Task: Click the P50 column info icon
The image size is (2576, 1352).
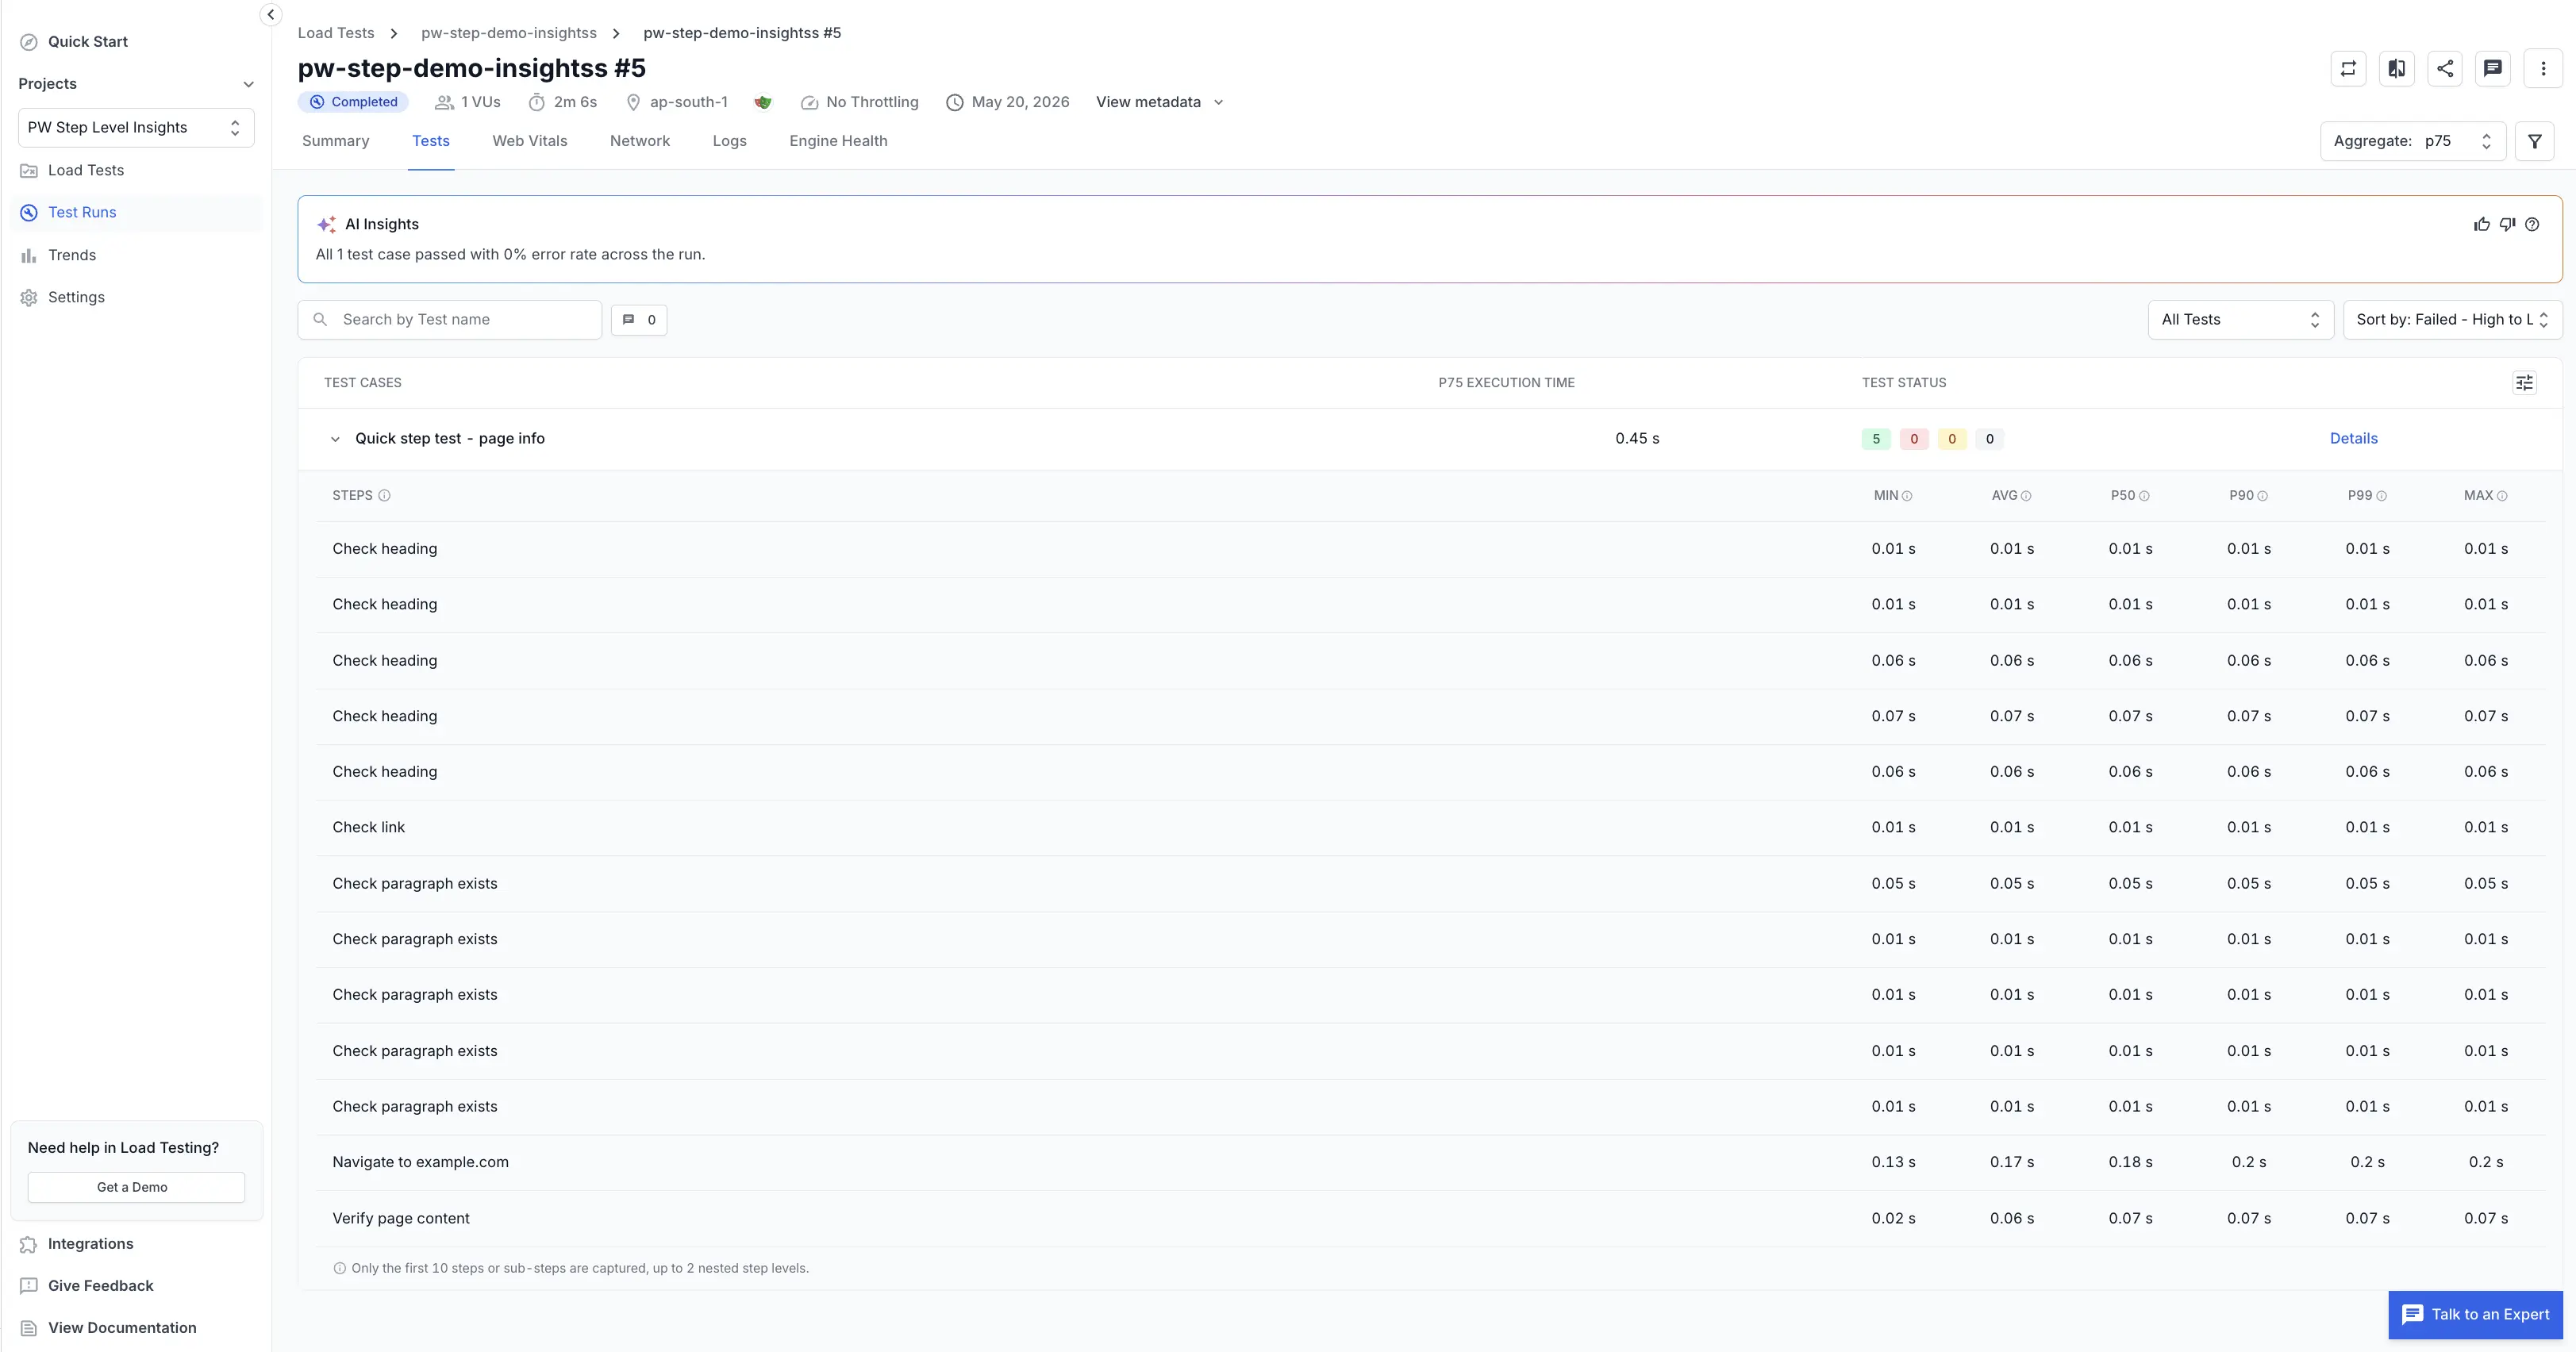Action: (2144, 496)
